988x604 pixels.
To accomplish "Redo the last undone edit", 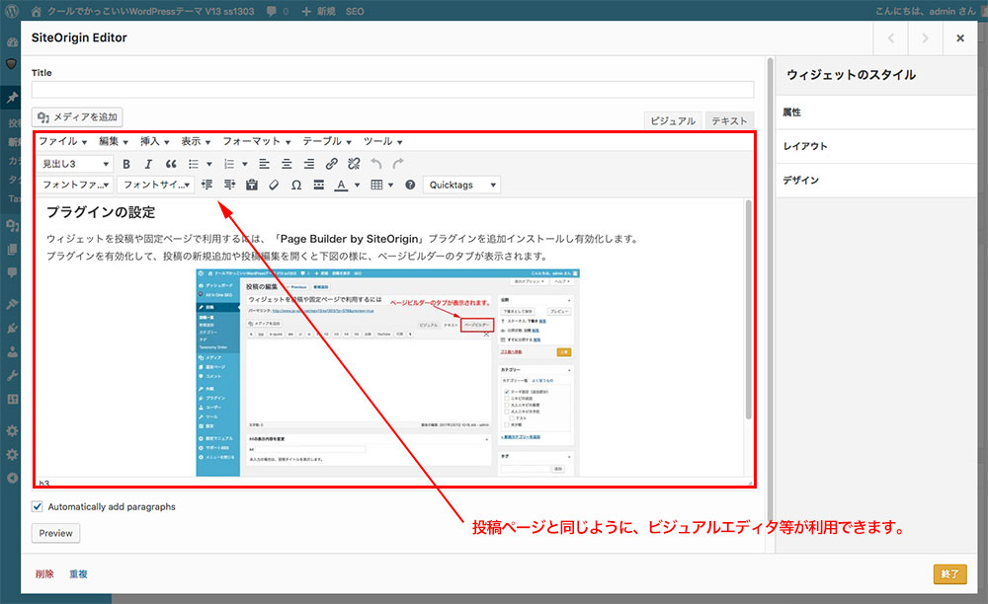I will click(x=398, y=164).
